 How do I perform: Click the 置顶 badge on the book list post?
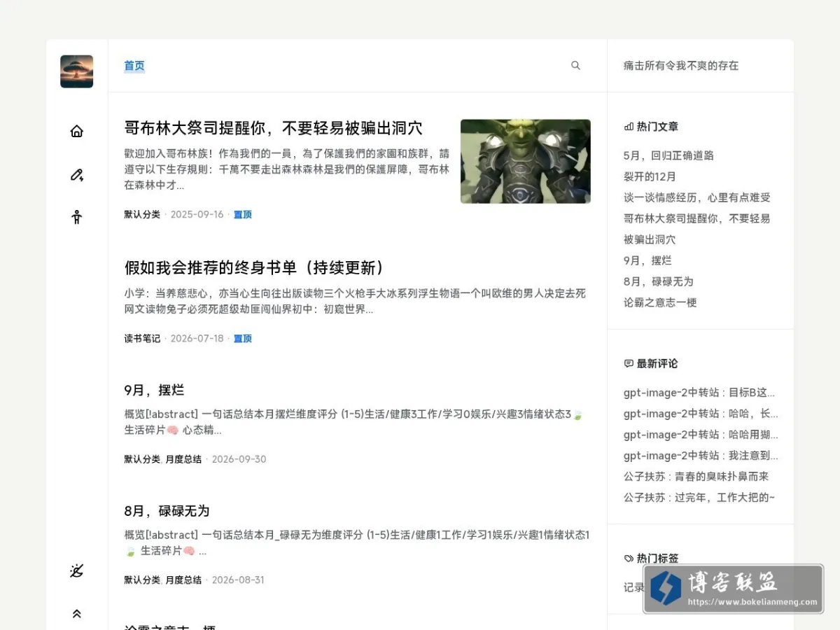click(x=242, y=338)
